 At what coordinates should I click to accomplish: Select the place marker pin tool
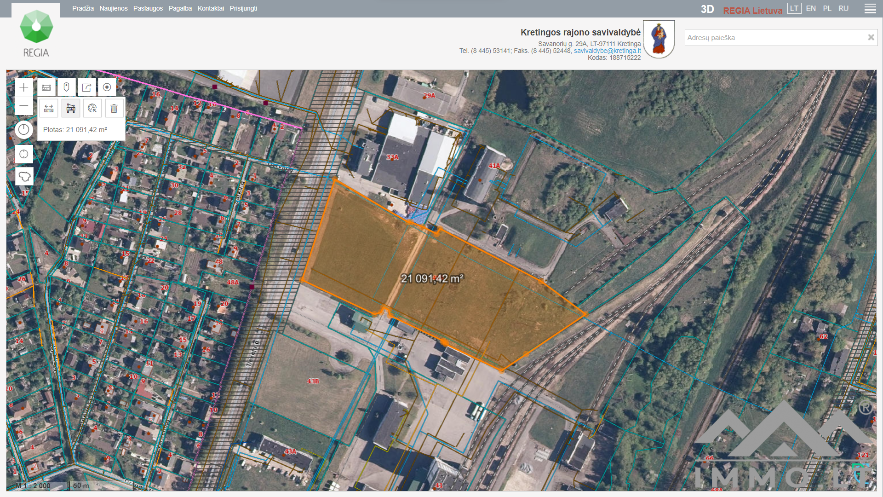tap(67, 87)
